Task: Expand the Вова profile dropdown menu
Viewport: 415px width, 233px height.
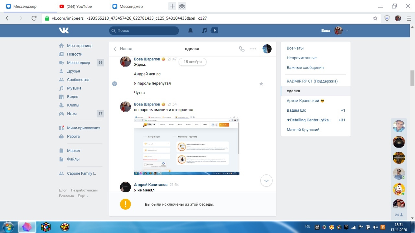Action: click(347, 31)
